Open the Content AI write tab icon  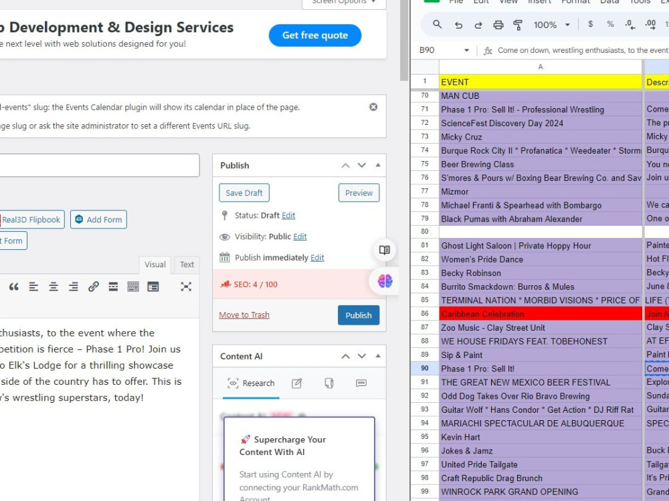click(297, 383)
